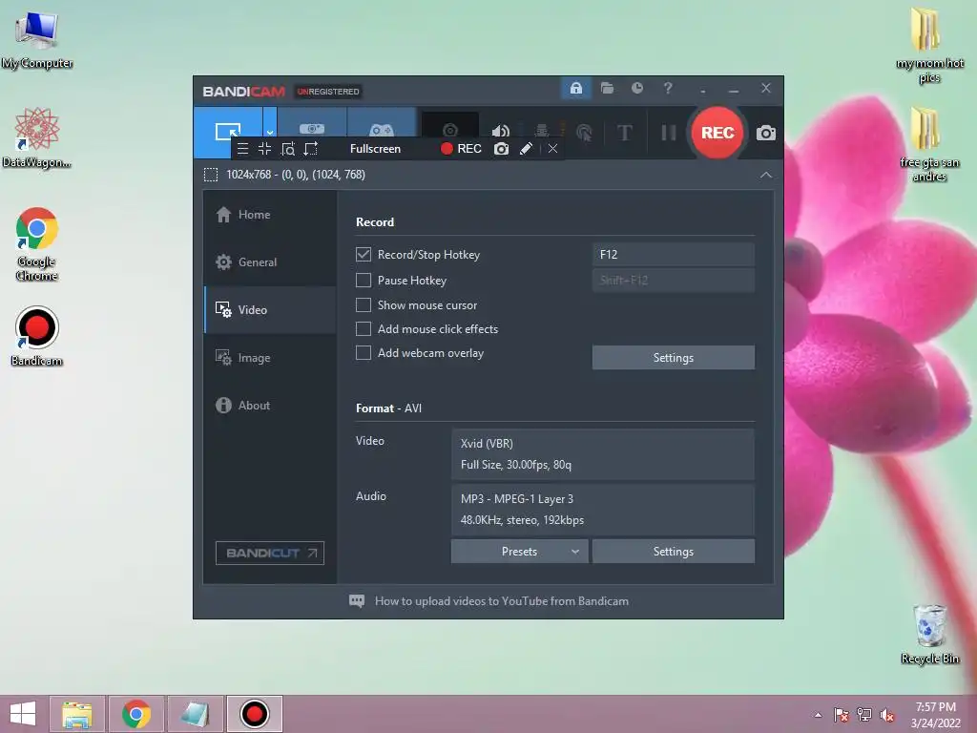This screenshot has width=977, height=733.
Task: Select My Computer desktop icon
Action: click(37, 40)
